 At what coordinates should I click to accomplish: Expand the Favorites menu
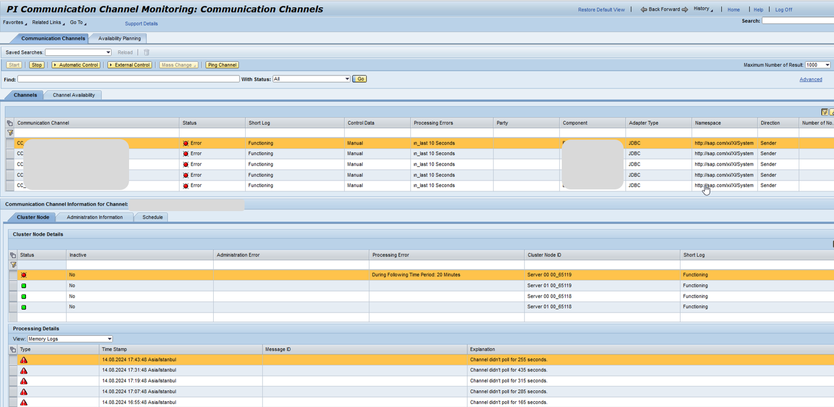point(15,23)
